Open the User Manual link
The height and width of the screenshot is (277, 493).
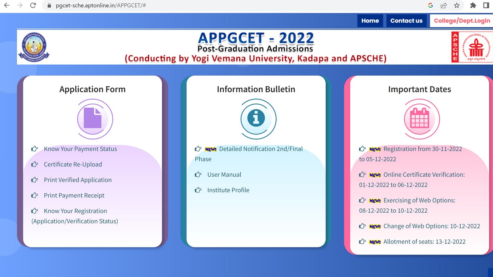click(x=224, y=175)
